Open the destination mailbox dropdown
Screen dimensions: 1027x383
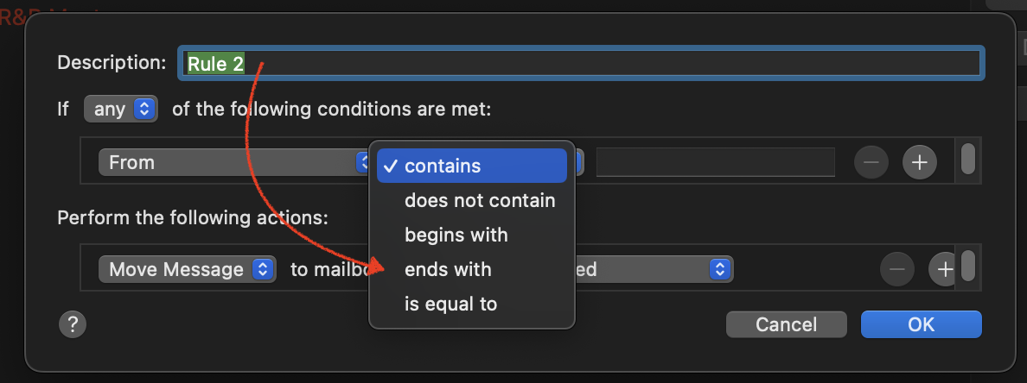click(x=657, y=270)
